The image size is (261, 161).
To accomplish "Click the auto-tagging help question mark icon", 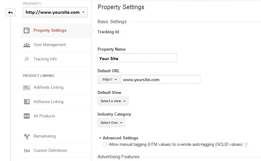I will (246, 145).
